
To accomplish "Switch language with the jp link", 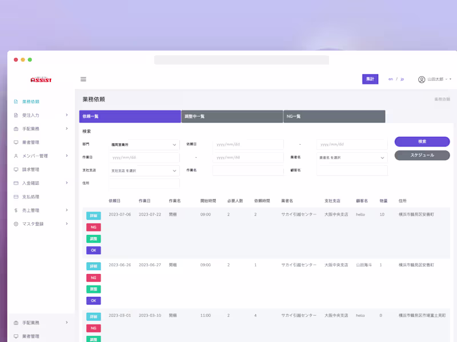I will 402,79.
